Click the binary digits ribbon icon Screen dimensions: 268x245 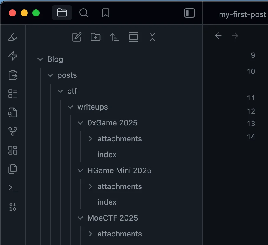13,207
